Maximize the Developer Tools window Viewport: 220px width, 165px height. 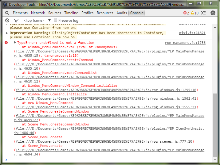point(199,3)
